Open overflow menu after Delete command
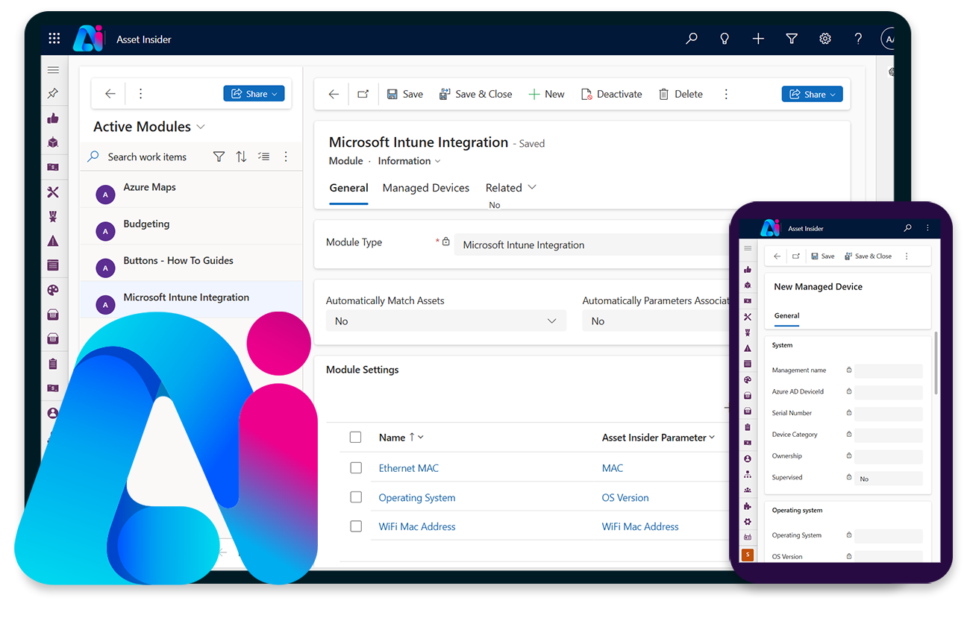This screenshot has height=618, width=970. point(726,94)
